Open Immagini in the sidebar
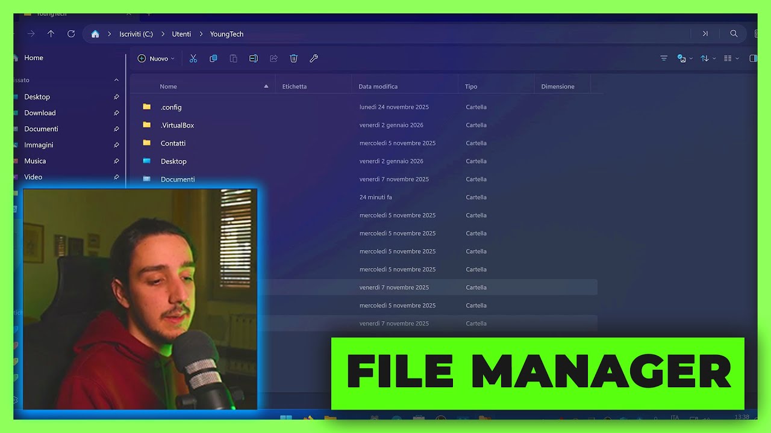 pyautogui.click(x=39, y=145)
